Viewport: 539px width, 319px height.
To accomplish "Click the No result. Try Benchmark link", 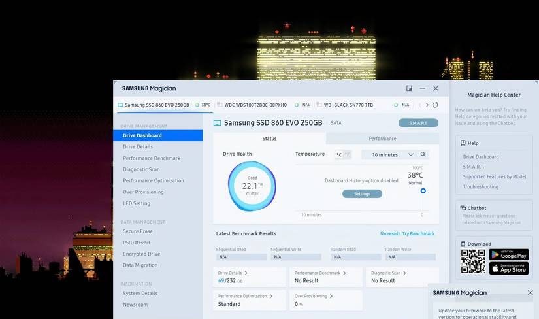I will click(408, 233).
